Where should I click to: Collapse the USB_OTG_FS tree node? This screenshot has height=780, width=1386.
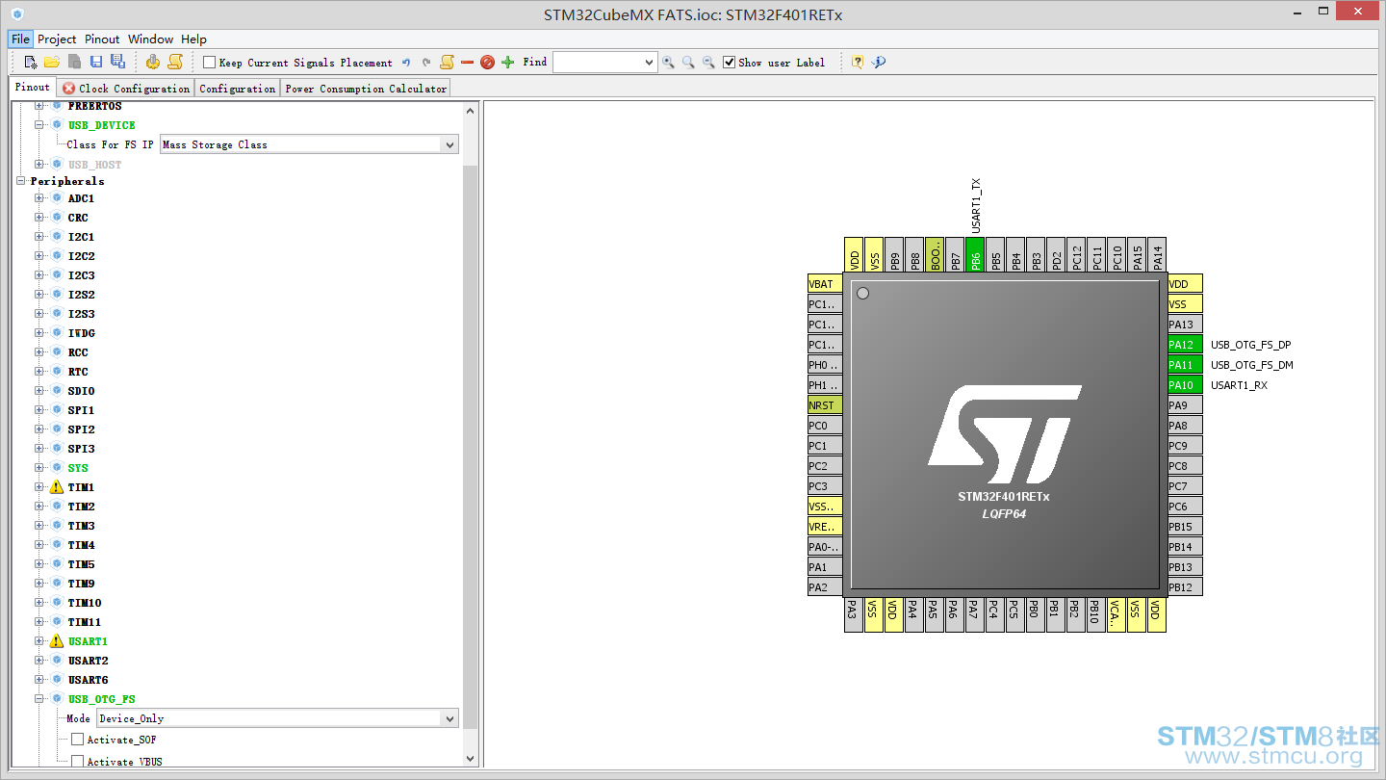pos(39,699)
